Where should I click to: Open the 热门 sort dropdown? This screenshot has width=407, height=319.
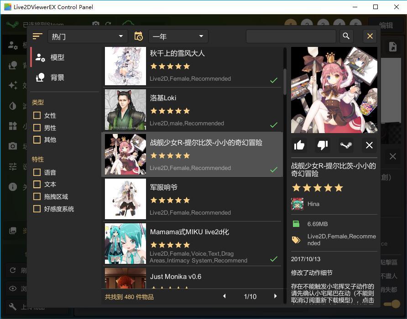pyautogui.click(x=88, y=36)
